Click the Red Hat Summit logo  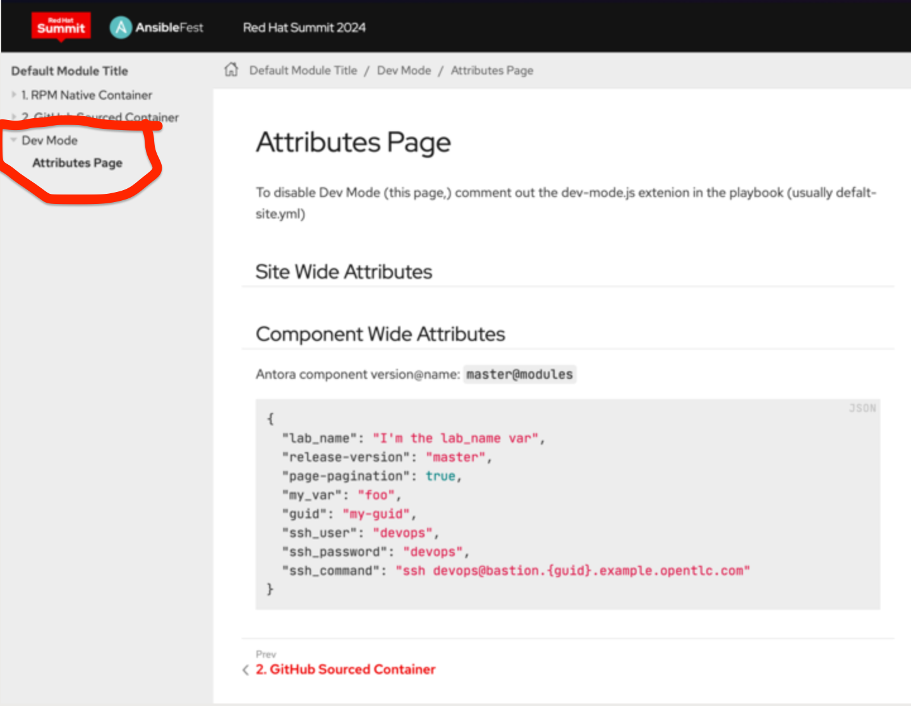(x=61, y=27)
